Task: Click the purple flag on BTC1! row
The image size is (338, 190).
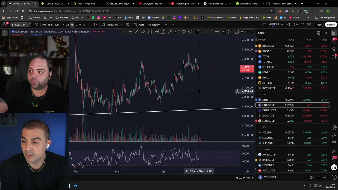Action: (256, 51)
